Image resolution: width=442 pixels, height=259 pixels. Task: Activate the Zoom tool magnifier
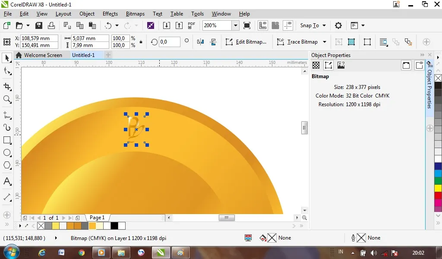click(7, 99)
